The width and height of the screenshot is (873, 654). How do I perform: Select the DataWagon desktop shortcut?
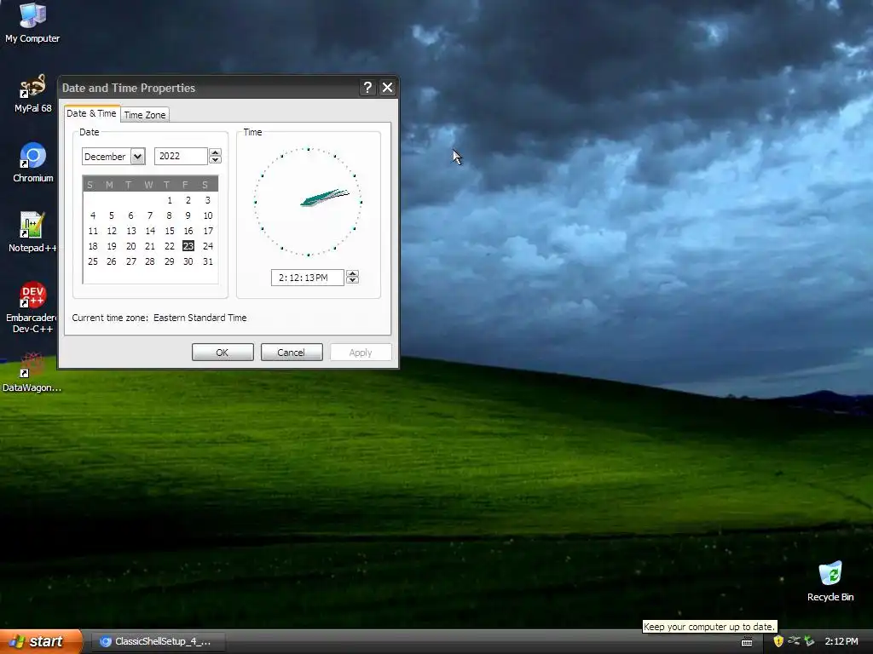pyautogui.click(x=32, y=373)
